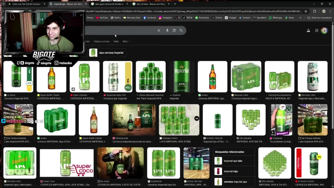Click the Apa cerveza imperial suggestion chip

(108, 53)
